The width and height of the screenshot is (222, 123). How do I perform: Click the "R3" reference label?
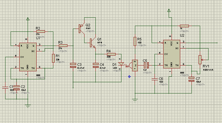pyautogui.click(x=60, y=42)
